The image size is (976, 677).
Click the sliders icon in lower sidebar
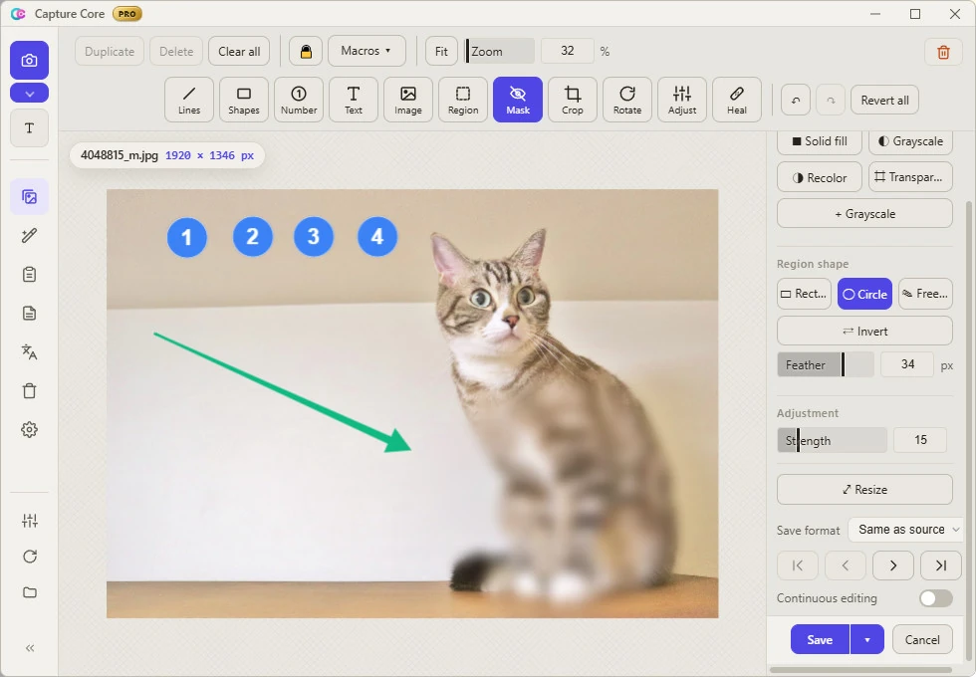click(x=29, y=520)
